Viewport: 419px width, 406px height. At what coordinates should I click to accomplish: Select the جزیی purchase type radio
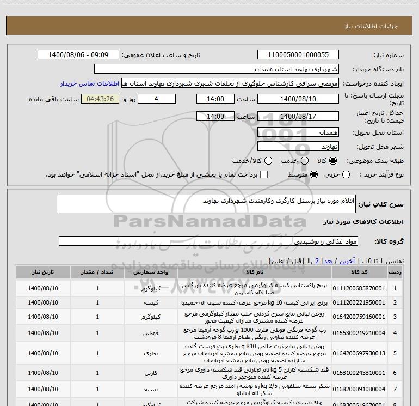point(346,174)
